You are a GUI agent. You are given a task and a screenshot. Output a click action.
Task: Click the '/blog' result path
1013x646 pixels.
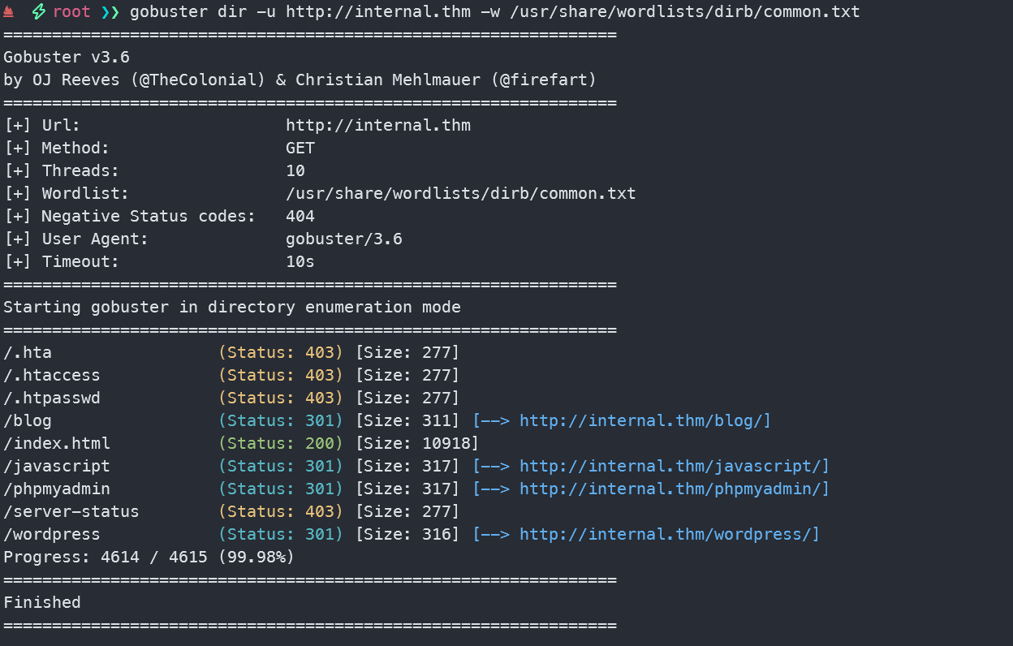28,421
